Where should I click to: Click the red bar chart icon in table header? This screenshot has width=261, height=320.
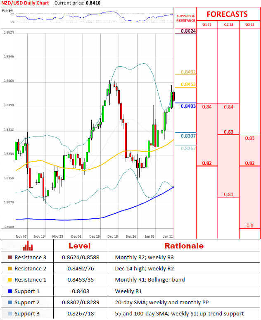pos(28,246)
